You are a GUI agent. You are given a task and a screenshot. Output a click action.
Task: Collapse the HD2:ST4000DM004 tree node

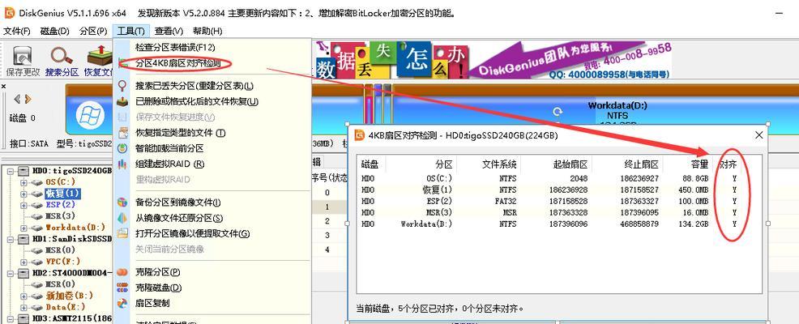[x=11, y=273]
